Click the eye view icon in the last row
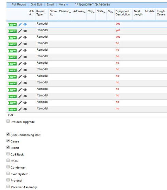Image resolution: width=167 pixels, height=190 pixels. (25, 109)
